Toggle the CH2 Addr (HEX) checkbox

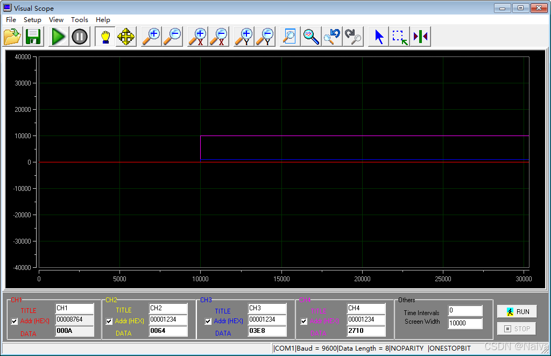pyautogui.click(x=109, y=321)
